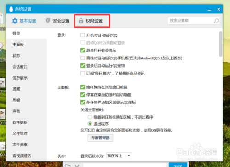
Task: Close the 系统设置 window
Action: (x=218, y=9)
